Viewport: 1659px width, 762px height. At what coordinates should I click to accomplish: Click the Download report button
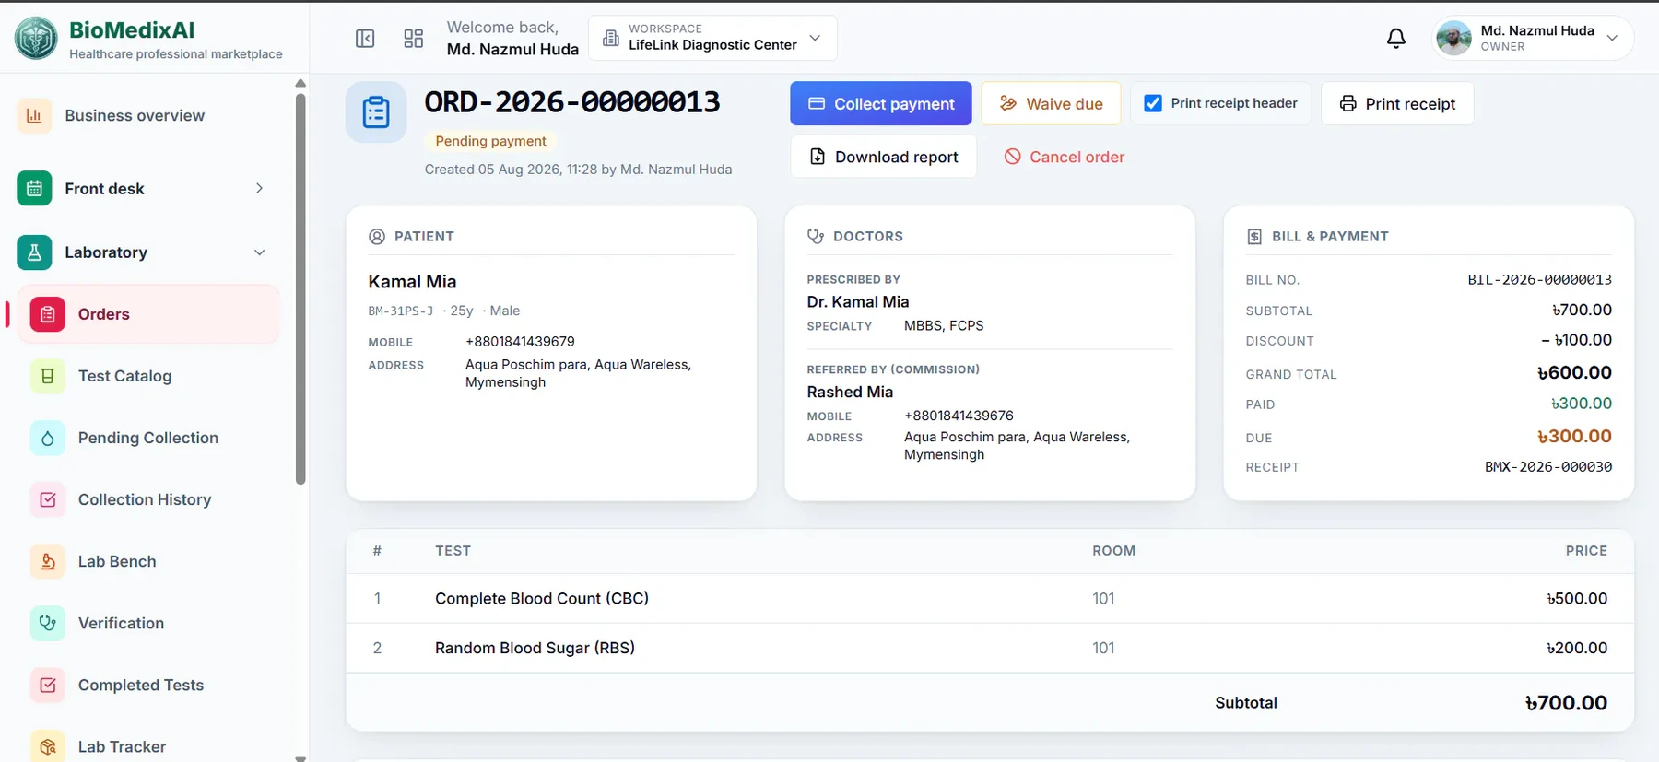click(x=883, y=157)
